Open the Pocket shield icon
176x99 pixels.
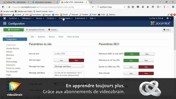click(138, 7)
